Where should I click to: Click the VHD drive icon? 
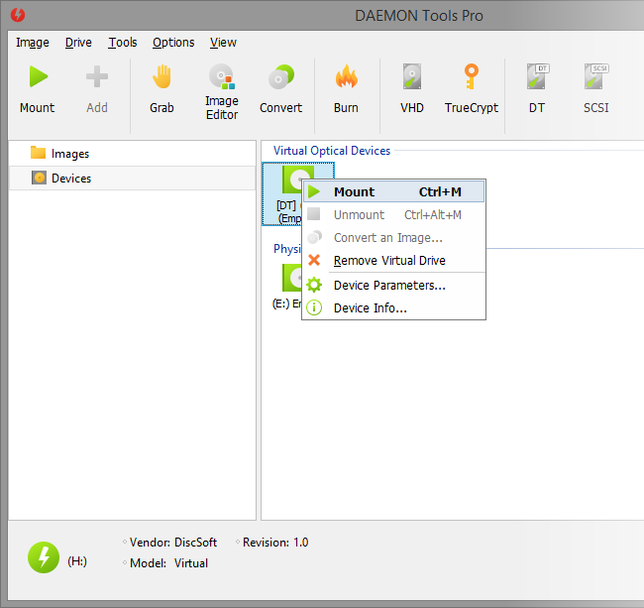click(x=412, y=77)
